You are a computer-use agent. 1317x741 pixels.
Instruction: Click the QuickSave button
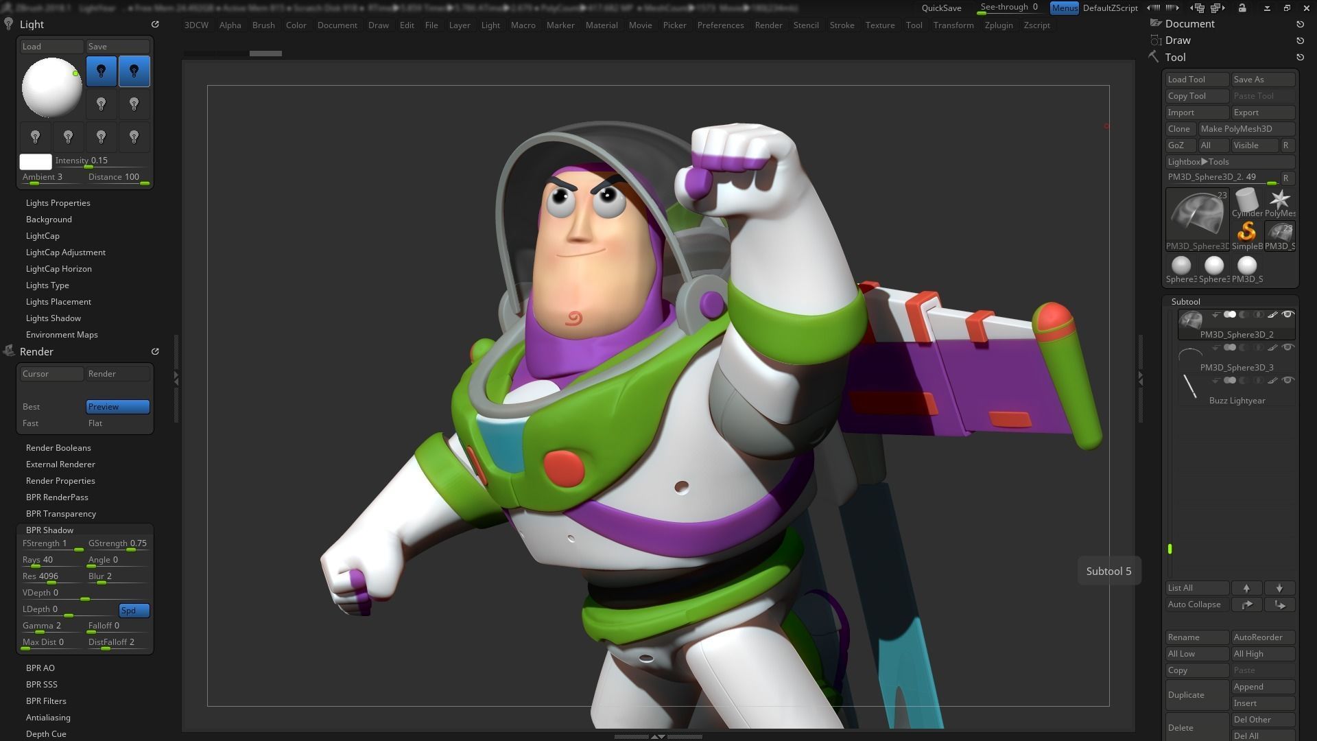tap(941, 8)
